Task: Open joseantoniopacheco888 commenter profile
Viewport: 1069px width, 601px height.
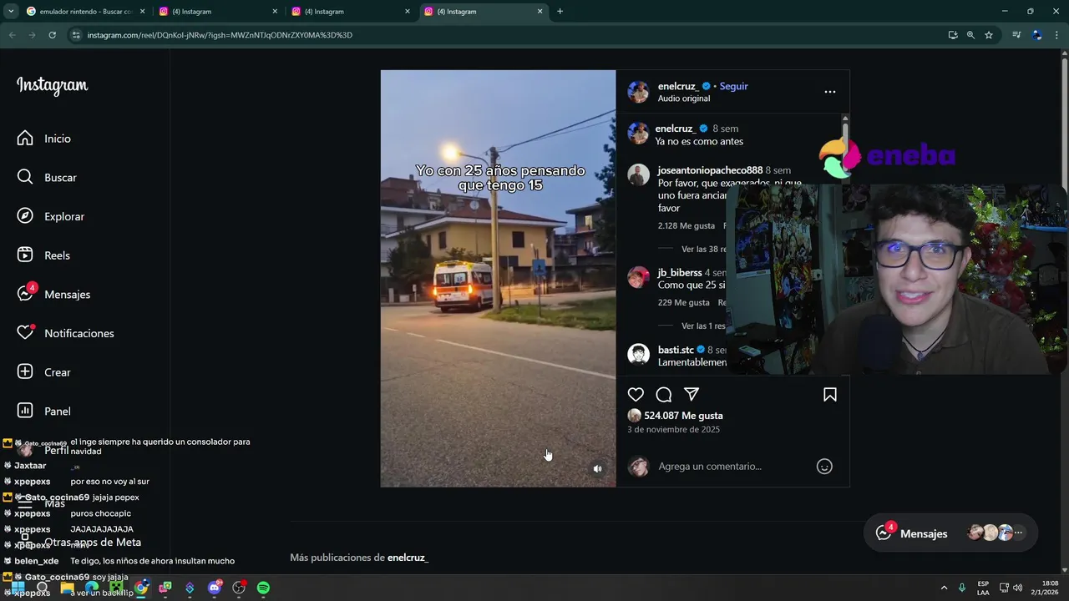Action: 710,170
